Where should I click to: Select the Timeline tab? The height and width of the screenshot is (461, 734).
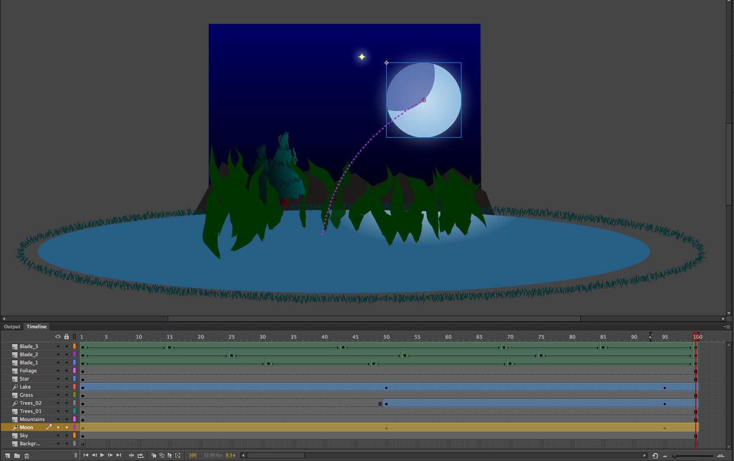36,327
